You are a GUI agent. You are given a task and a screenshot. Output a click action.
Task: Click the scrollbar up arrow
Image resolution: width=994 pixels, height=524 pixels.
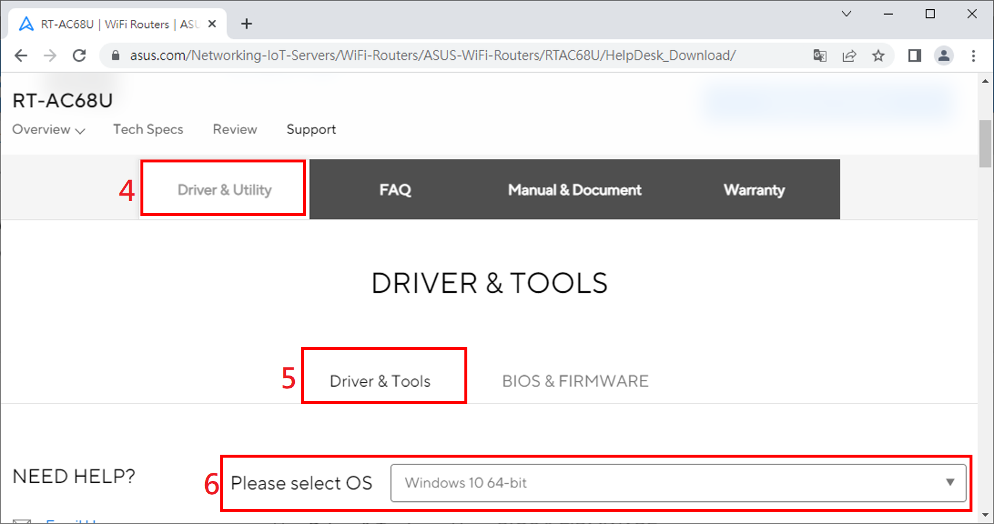[985, 82]
